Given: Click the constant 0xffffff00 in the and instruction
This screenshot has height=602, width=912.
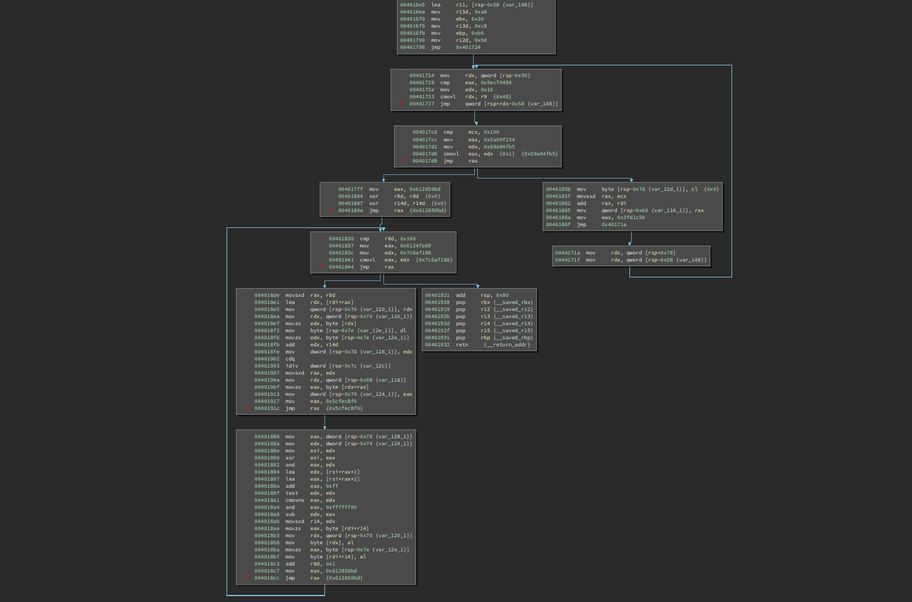Looking at the screenshot, I should click(341, 507).
